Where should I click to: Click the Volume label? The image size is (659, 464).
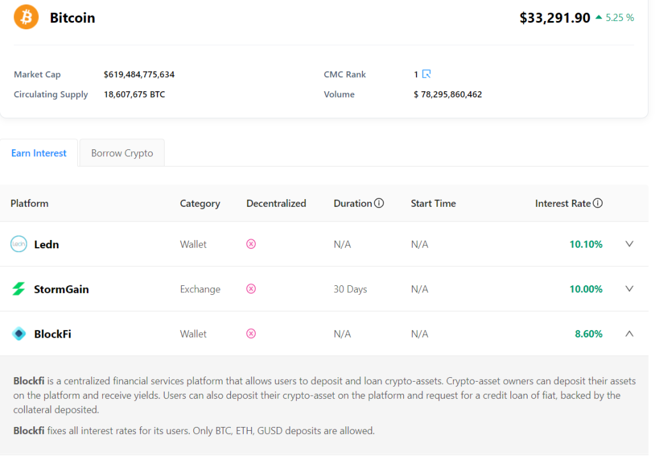point(339,94)
